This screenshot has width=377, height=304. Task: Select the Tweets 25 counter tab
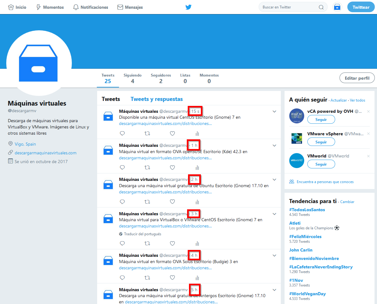point(108,79)
